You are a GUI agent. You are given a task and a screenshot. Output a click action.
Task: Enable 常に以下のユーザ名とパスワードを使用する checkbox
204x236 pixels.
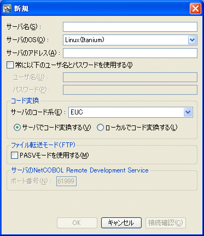(10, 65)
